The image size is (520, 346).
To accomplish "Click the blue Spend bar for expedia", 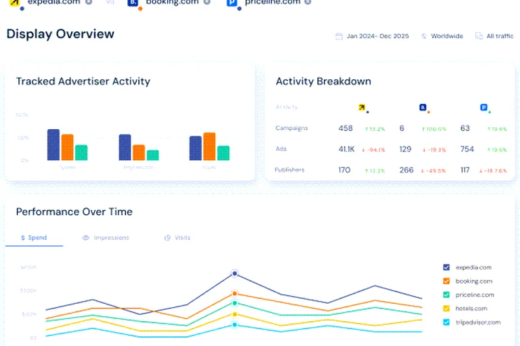I will click(53, 145).
